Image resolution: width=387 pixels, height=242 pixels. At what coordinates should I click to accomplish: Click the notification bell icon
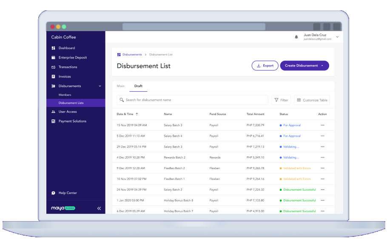(296, 37)
